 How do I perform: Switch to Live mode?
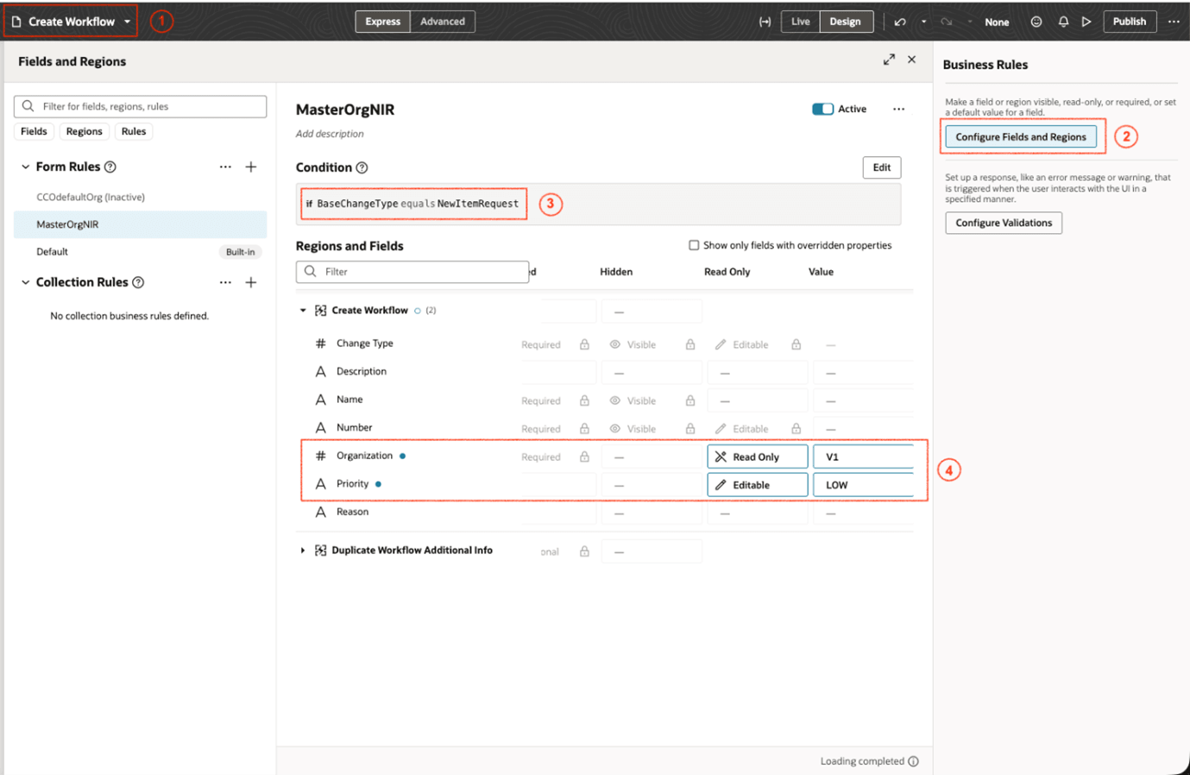[x=801, y=22]
